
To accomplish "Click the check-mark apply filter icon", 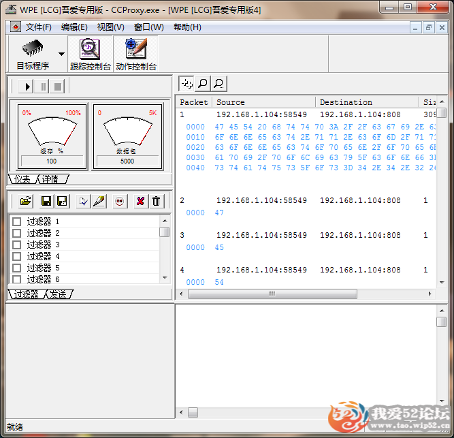I will coord(83,201).
